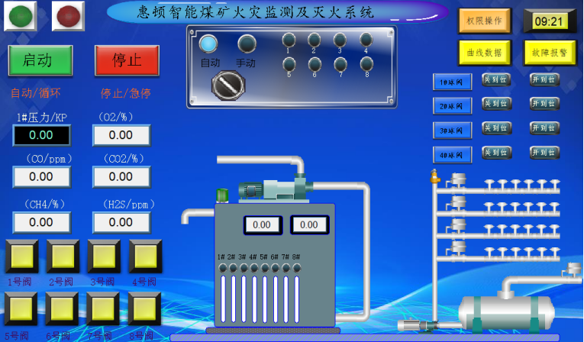The width and height of the screenshot is (584, 342).
Task: Select the 1#球阀 ball valve button
Action: pos(452,82)
